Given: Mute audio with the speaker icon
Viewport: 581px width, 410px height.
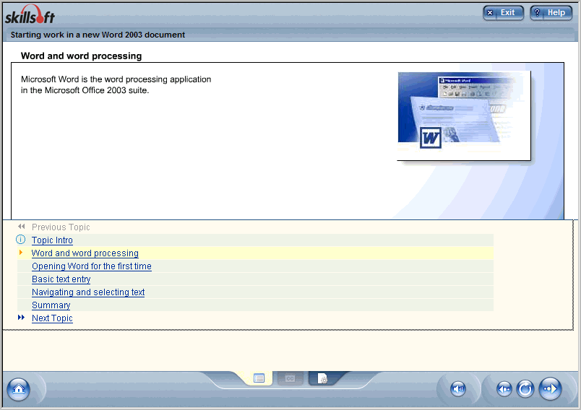Looking at the screenshot, I should (458, 389).
